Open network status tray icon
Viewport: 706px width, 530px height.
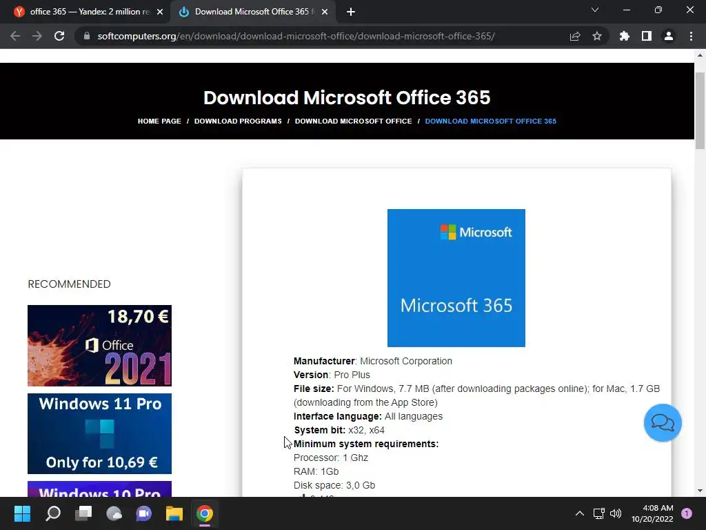click(599, 513)
